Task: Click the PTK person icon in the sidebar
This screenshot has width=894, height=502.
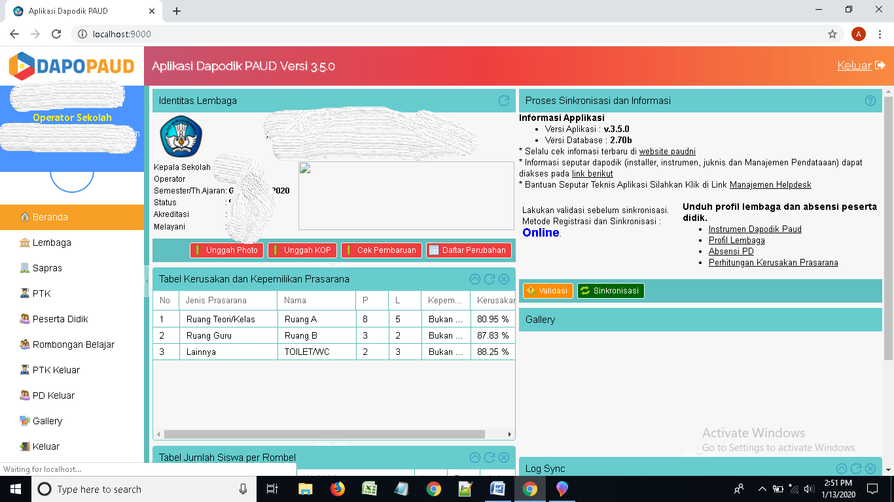Action: 25,293
